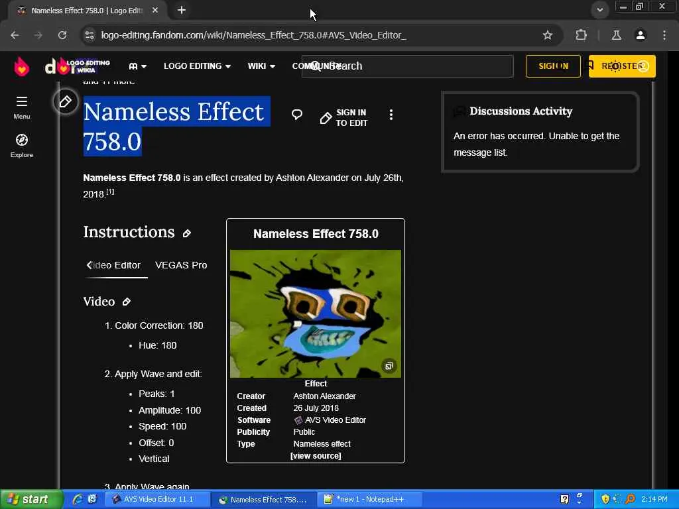Click the SIGN IN button
Screen dimensions: 679x509
(x=553, y=66)
